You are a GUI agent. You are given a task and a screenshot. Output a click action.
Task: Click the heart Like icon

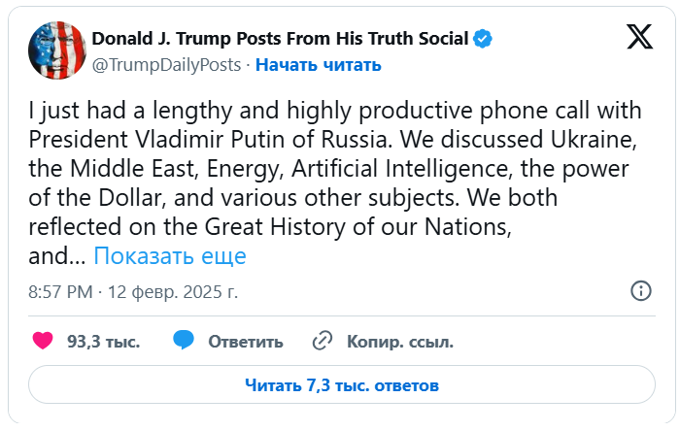point(43,341)
